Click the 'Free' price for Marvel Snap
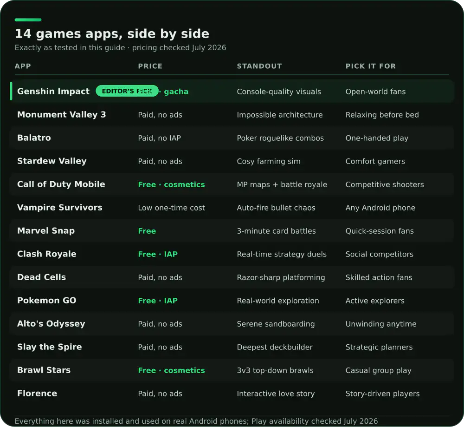The width and height of the screenshot is (464, 427). 147,231
